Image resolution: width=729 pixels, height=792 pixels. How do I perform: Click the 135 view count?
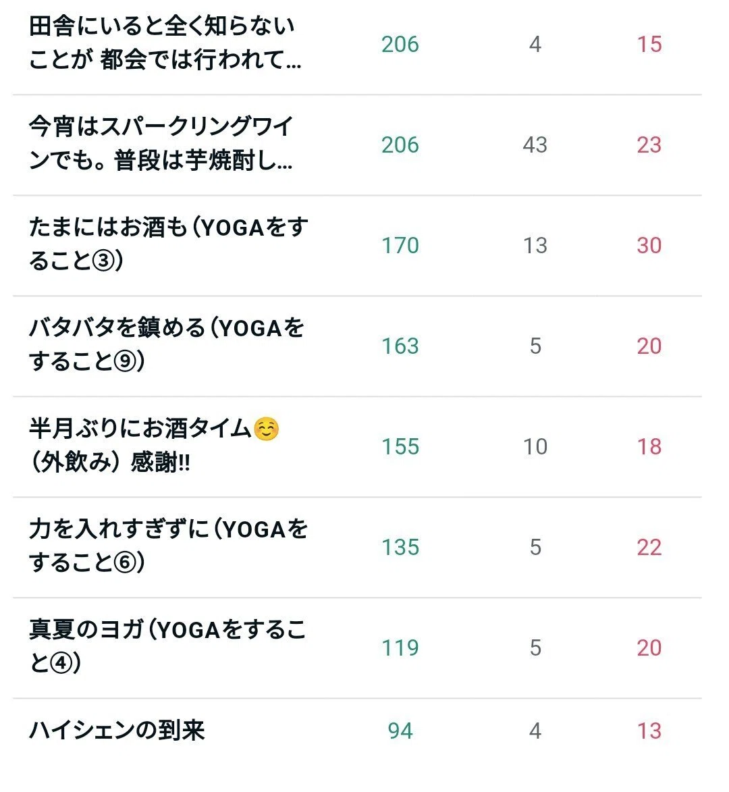[x=400, y=547]
